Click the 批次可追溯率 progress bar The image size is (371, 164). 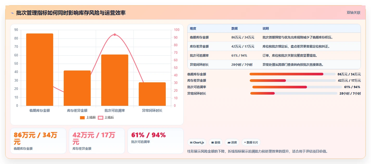click(x=297, y=87)
